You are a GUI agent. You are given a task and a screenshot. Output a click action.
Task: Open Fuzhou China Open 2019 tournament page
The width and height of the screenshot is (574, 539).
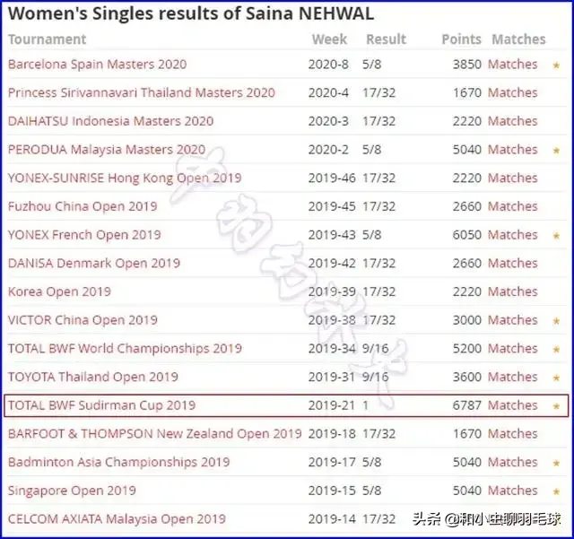coord(83,206)
